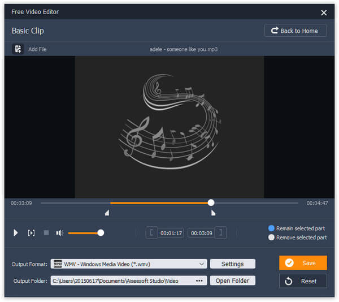Click the file name adele - someone like you.mp3
The width and height of the screenshot is (339, 302).
pyautogui.click(x=183, y=49)
